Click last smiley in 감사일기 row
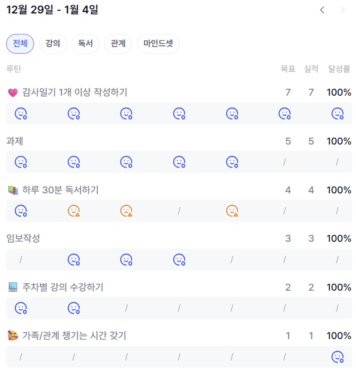 (x=337, y=114)
